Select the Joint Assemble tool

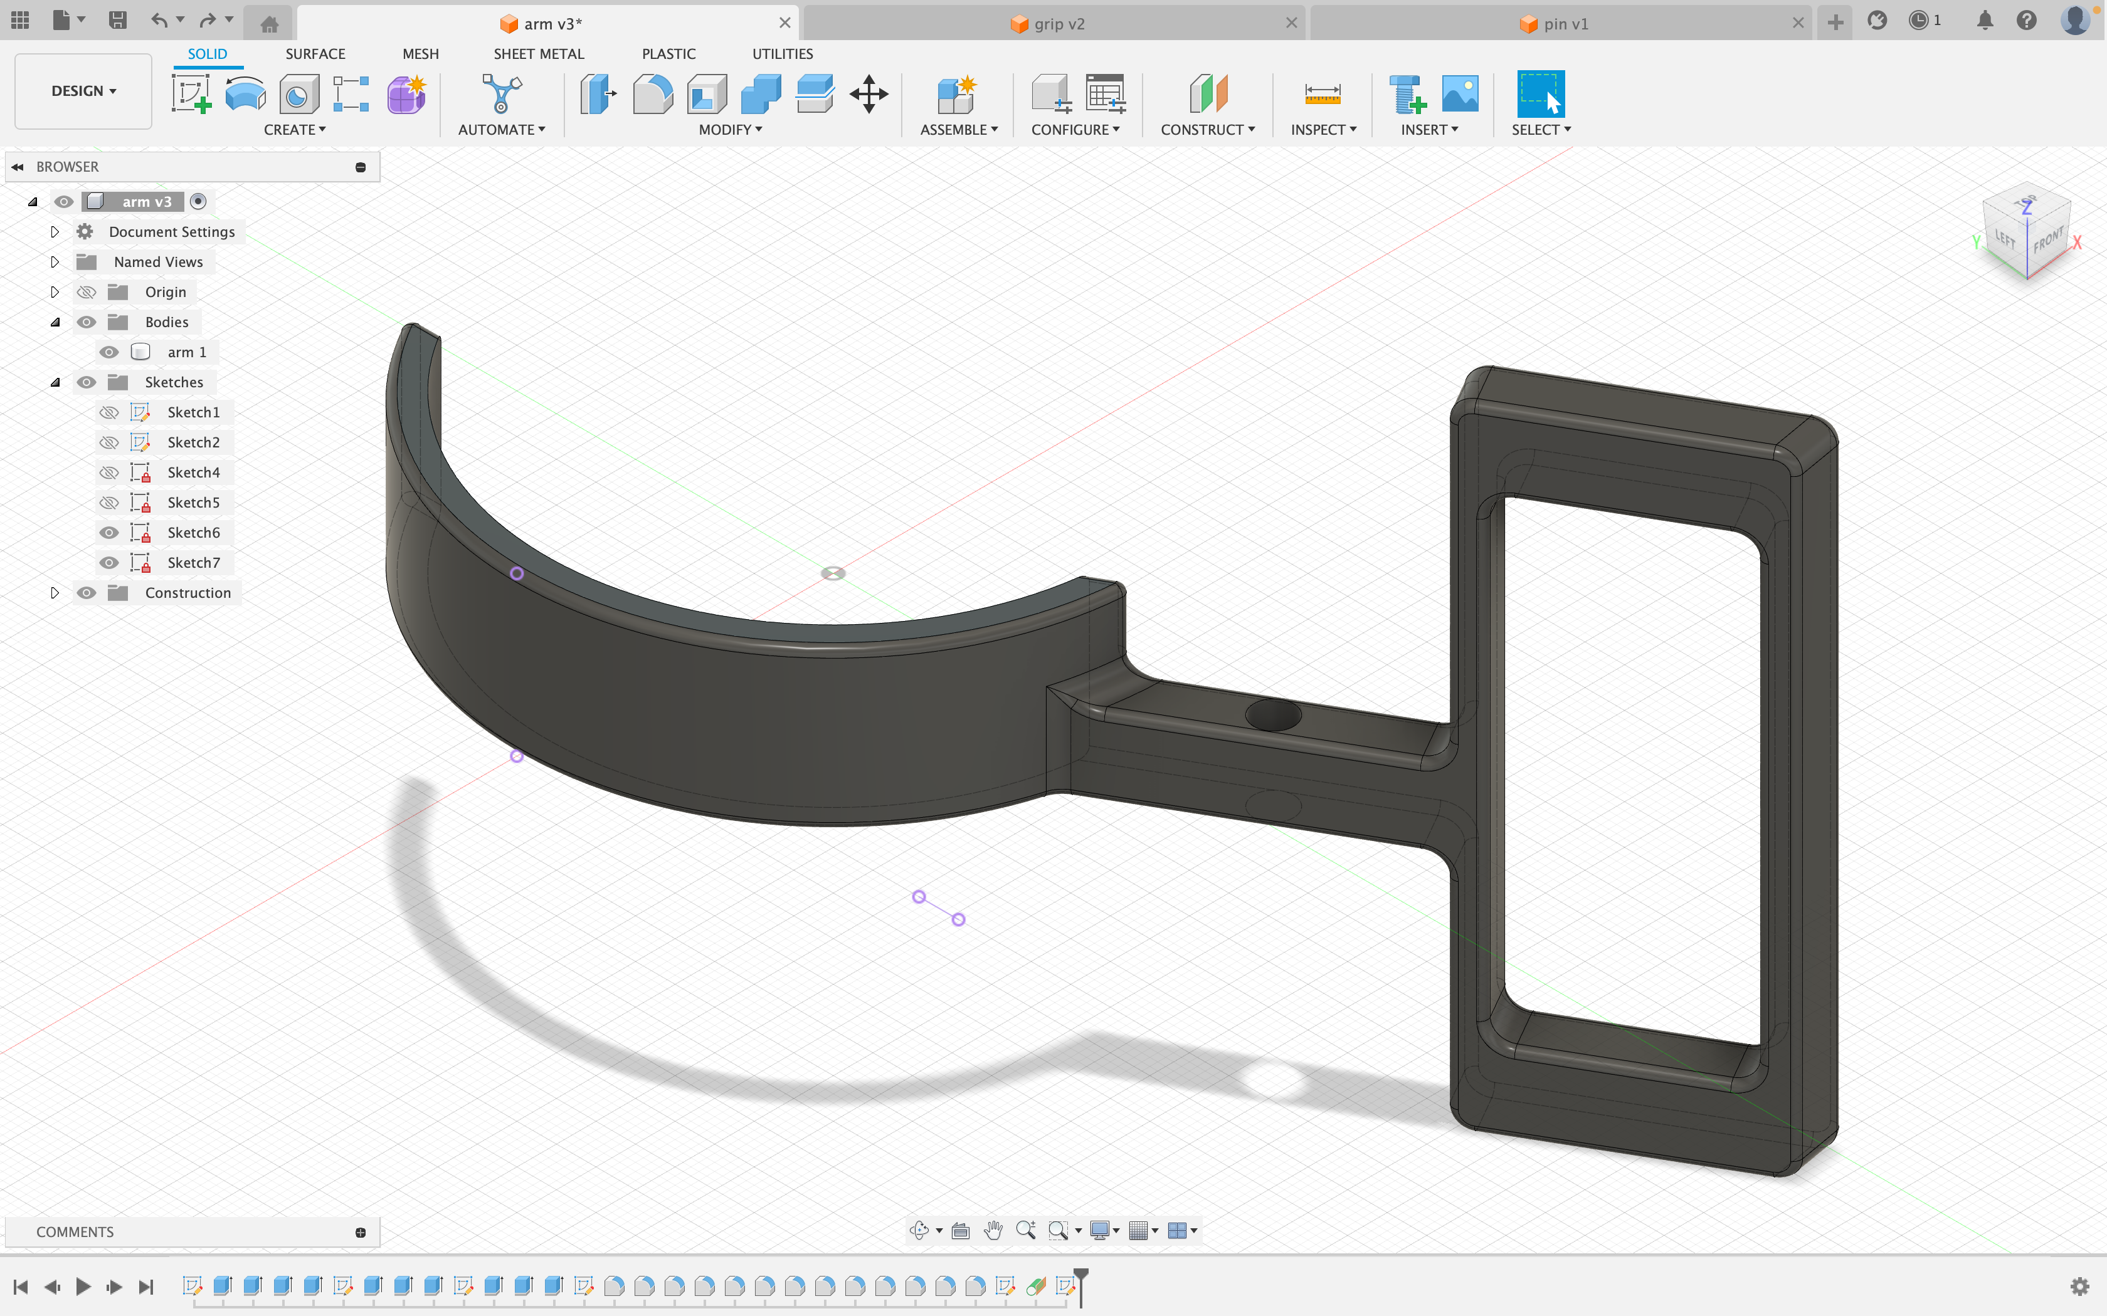953,94
